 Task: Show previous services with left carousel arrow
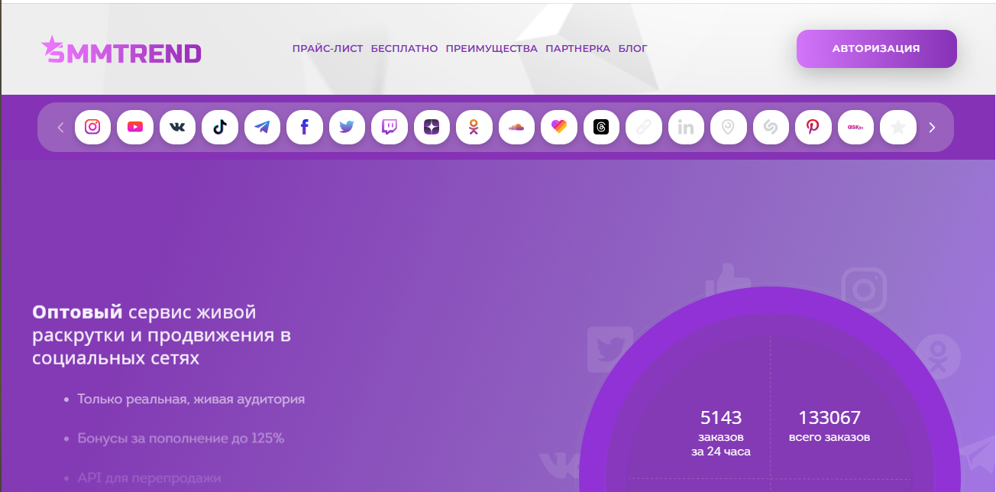pos(60,128)
